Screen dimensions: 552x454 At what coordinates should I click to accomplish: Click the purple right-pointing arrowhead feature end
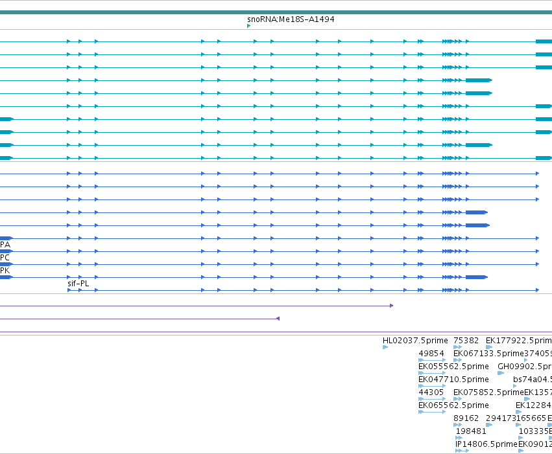392,306
